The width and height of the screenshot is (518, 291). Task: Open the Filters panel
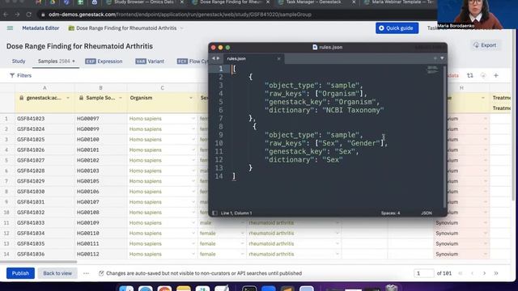click(20, 75)
